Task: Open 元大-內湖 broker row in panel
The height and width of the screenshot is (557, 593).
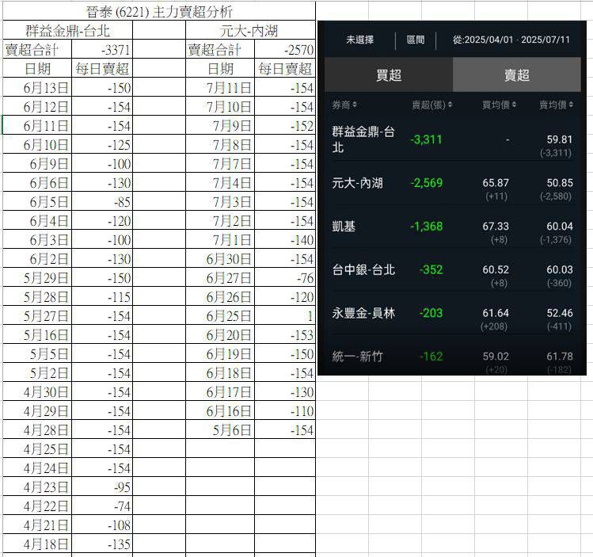Action: [x=452, y=184]
